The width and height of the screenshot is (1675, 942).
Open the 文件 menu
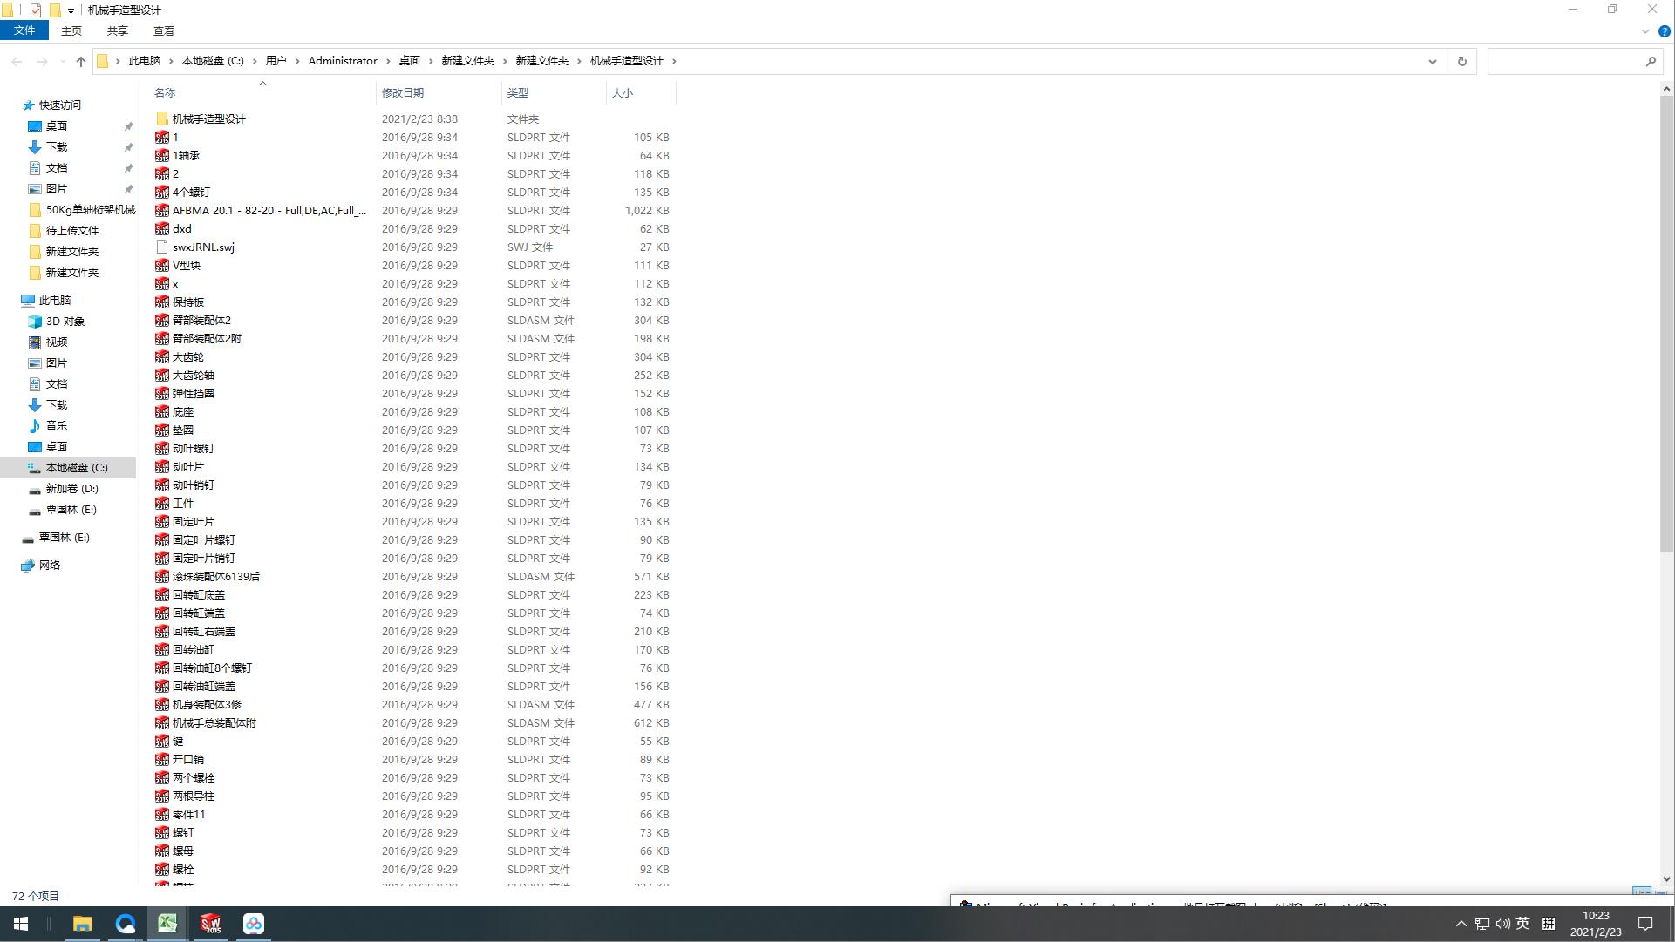click(x=24, y=30)
